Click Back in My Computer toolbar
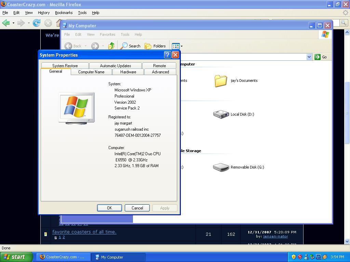 pyautogui.click(x=73, y=46)
